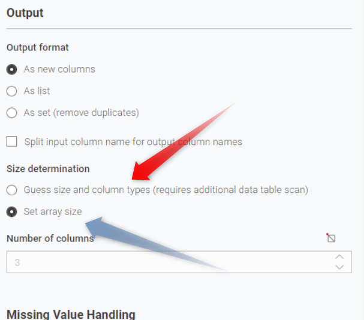Click the 'Missing Value Handling' section heading
The height and width of the screenshot is (320, 364).
[x=70, y=314]
